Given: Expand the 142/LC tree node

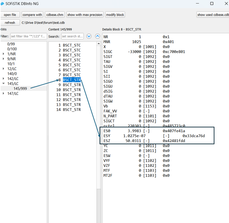Looking at the screenshot, I should pos(4,78).
